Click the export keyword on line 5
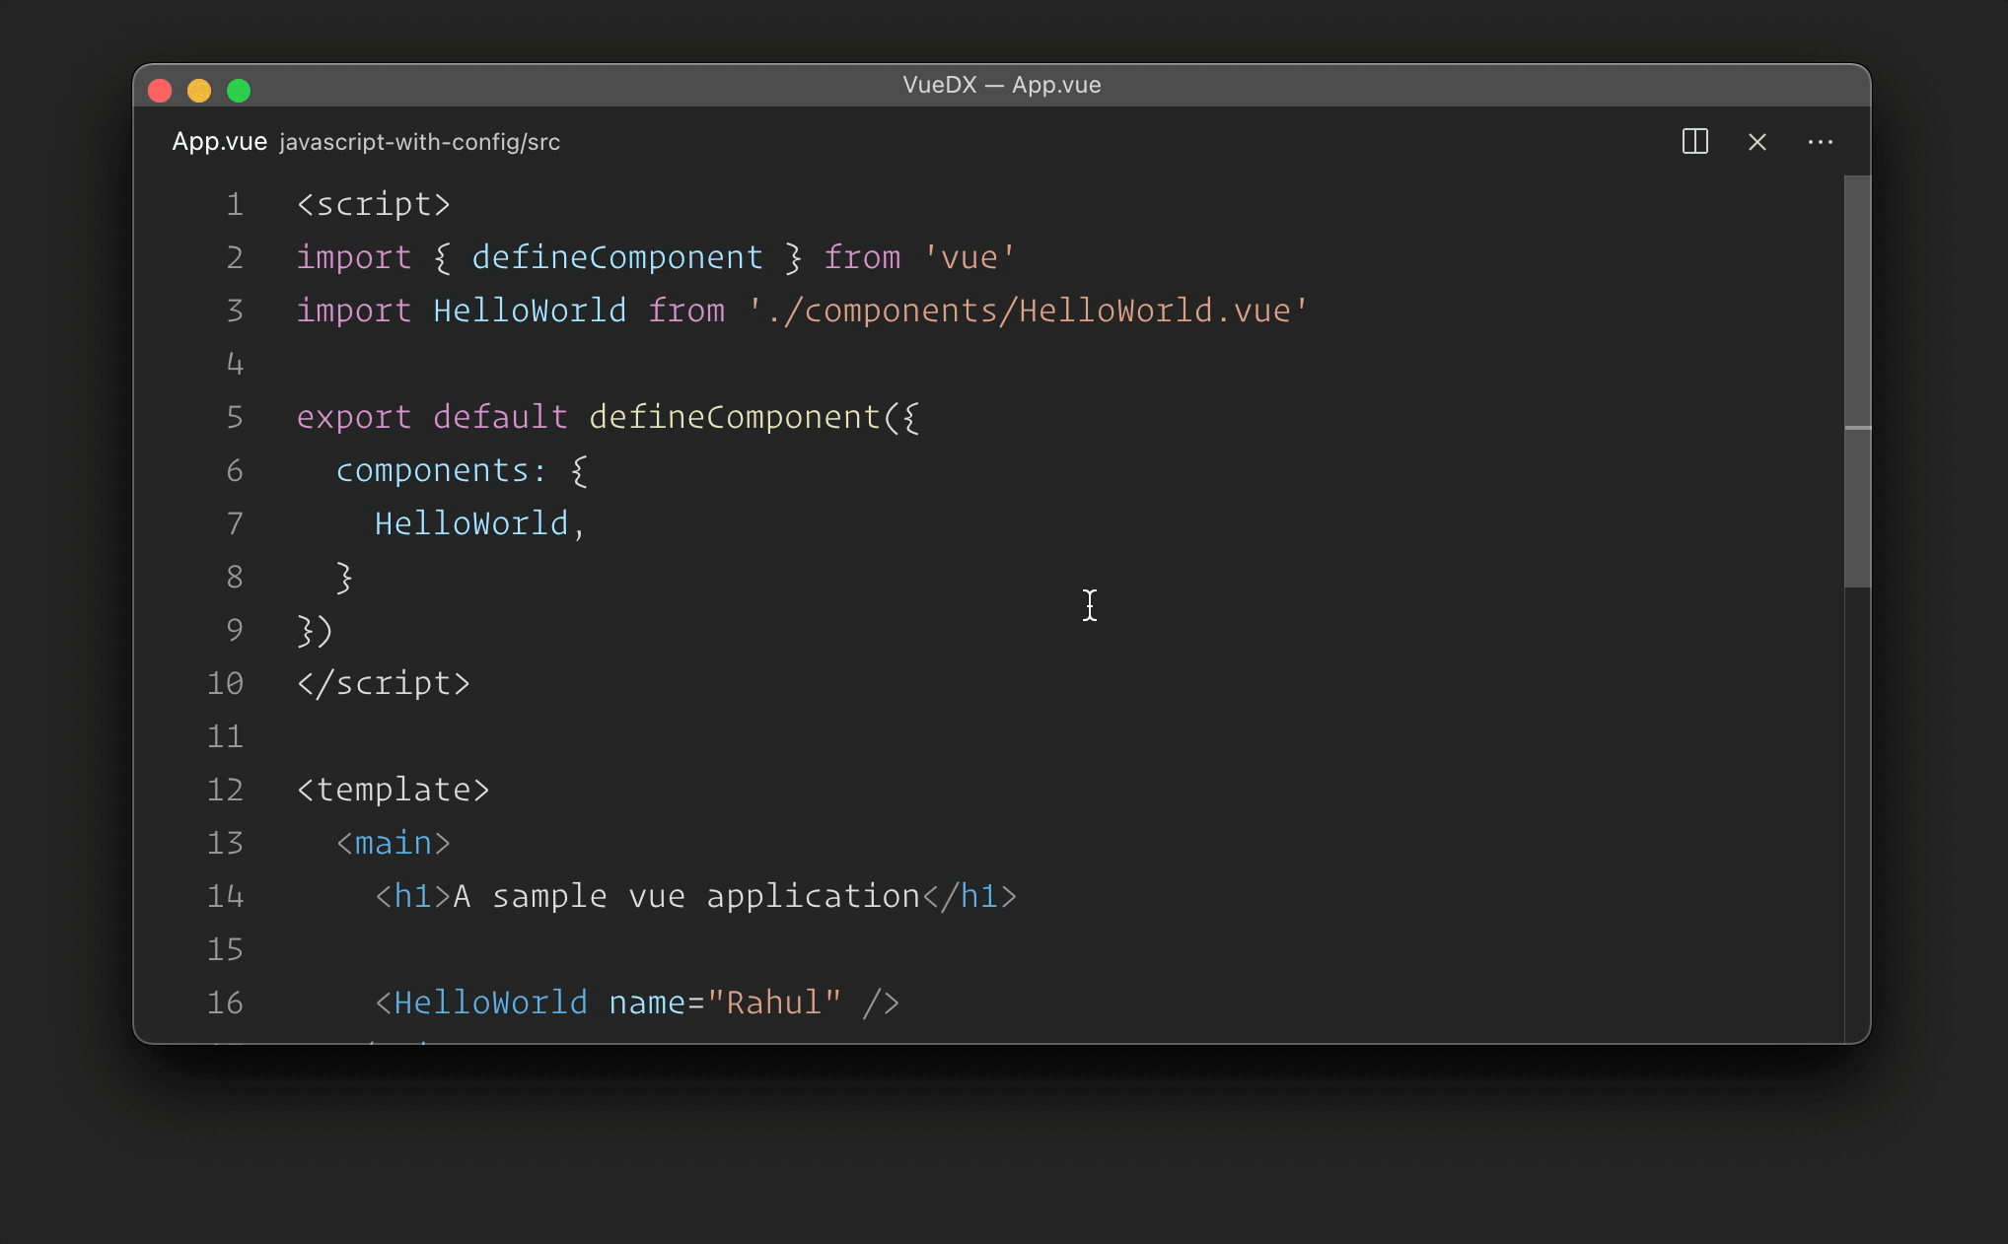This screenshot has height=1244, width=2008. tap(354, 417)
